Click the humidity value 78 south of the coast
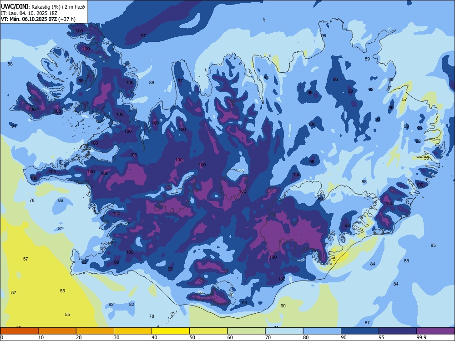This screenshot has height=341, width=455. pyautogui.click(x=152, y=316)
